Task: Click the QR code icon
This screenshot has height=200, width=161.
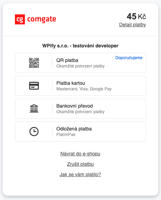Action: pos(34,63)
